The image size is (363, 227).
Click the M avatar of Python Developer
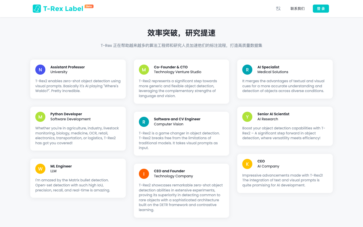click(40, 117)
